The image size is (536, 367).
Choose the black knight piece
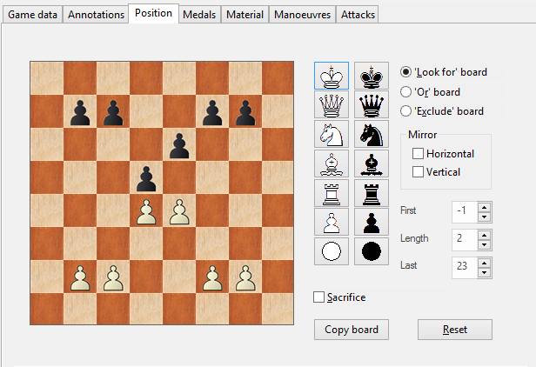click(x=372, y=134)
